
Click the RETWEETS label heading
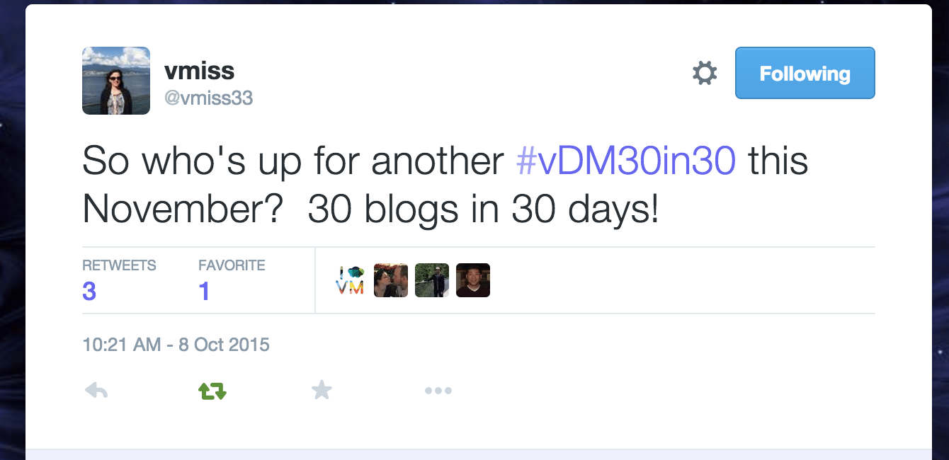pos(119,265)
